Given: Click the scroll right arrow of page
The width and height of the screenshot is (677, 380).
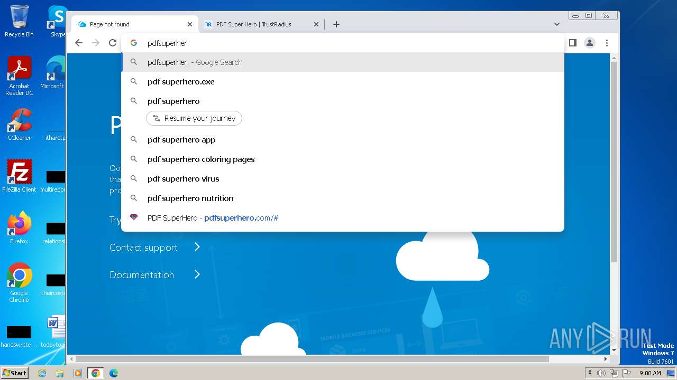Looking at the screenshot, I should (606, 359).
